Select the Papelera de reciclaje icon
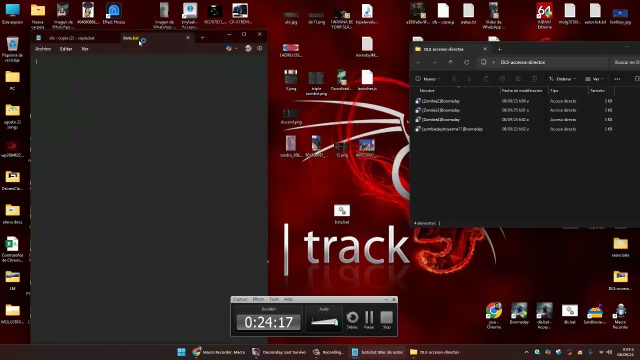This screenshot has height=360, width=640. tap(12, 49)
